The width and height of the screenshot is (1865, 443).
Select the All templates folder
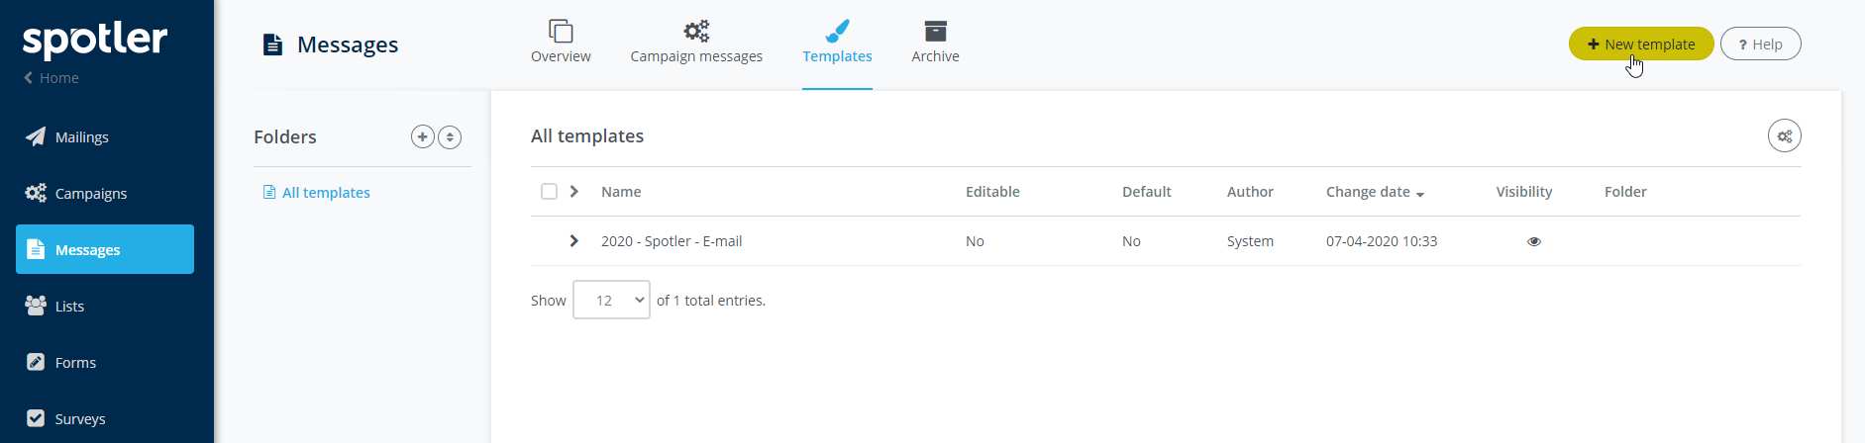pyautogui.click(x=325, y=193)
